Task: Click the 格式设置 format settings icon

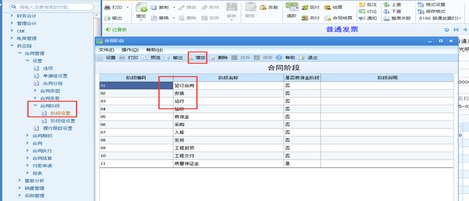Action: point(421,4)
